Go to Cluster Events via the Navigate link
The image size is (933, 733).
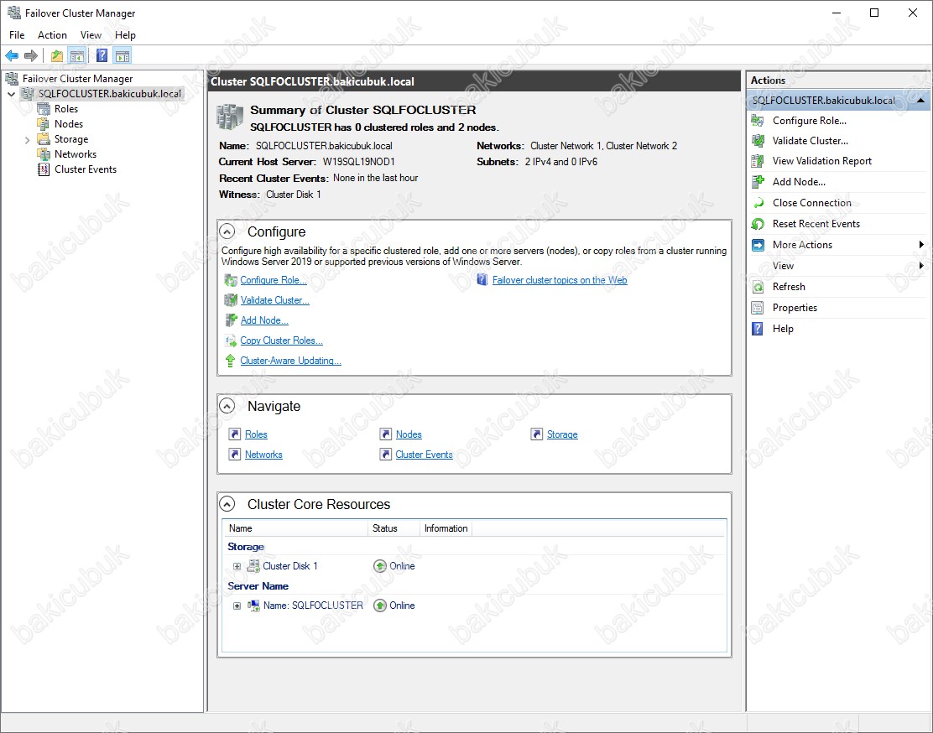(x=425, y=455)
